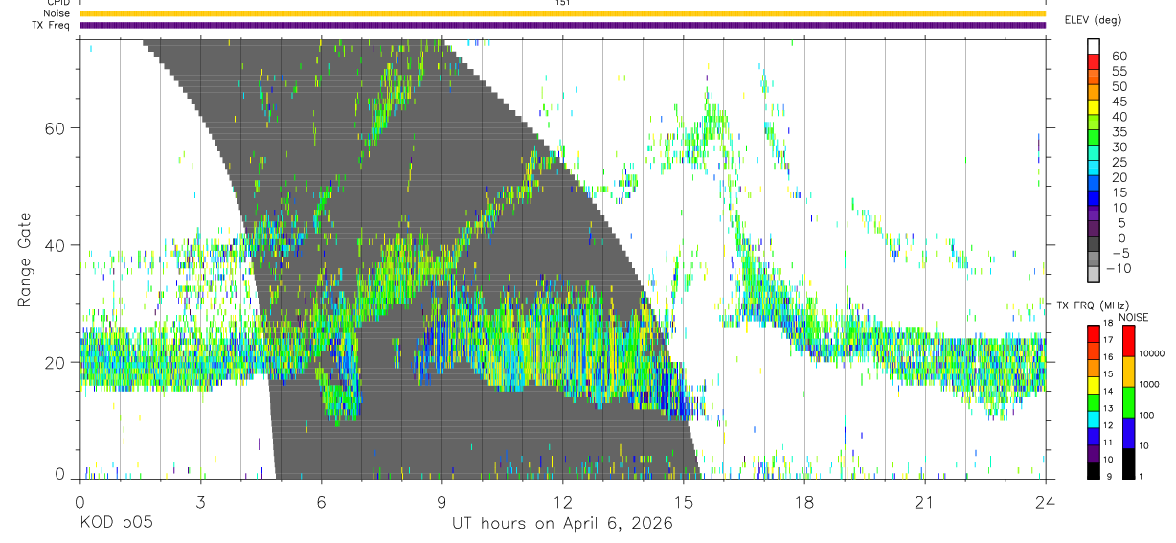Click the '100' label on NOISE legend
1176x543 pixels.
click(1147, 415)
